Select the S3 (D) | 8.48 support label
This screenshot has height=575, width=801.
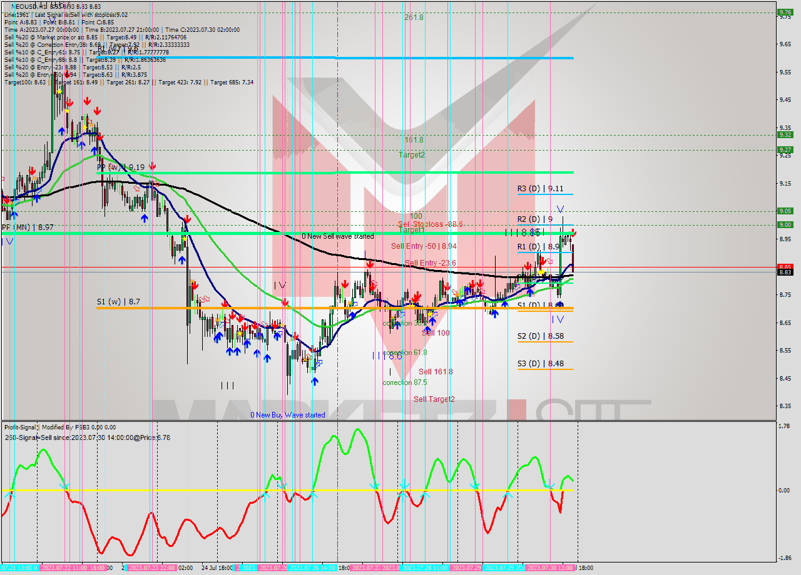tap(539, 363)
